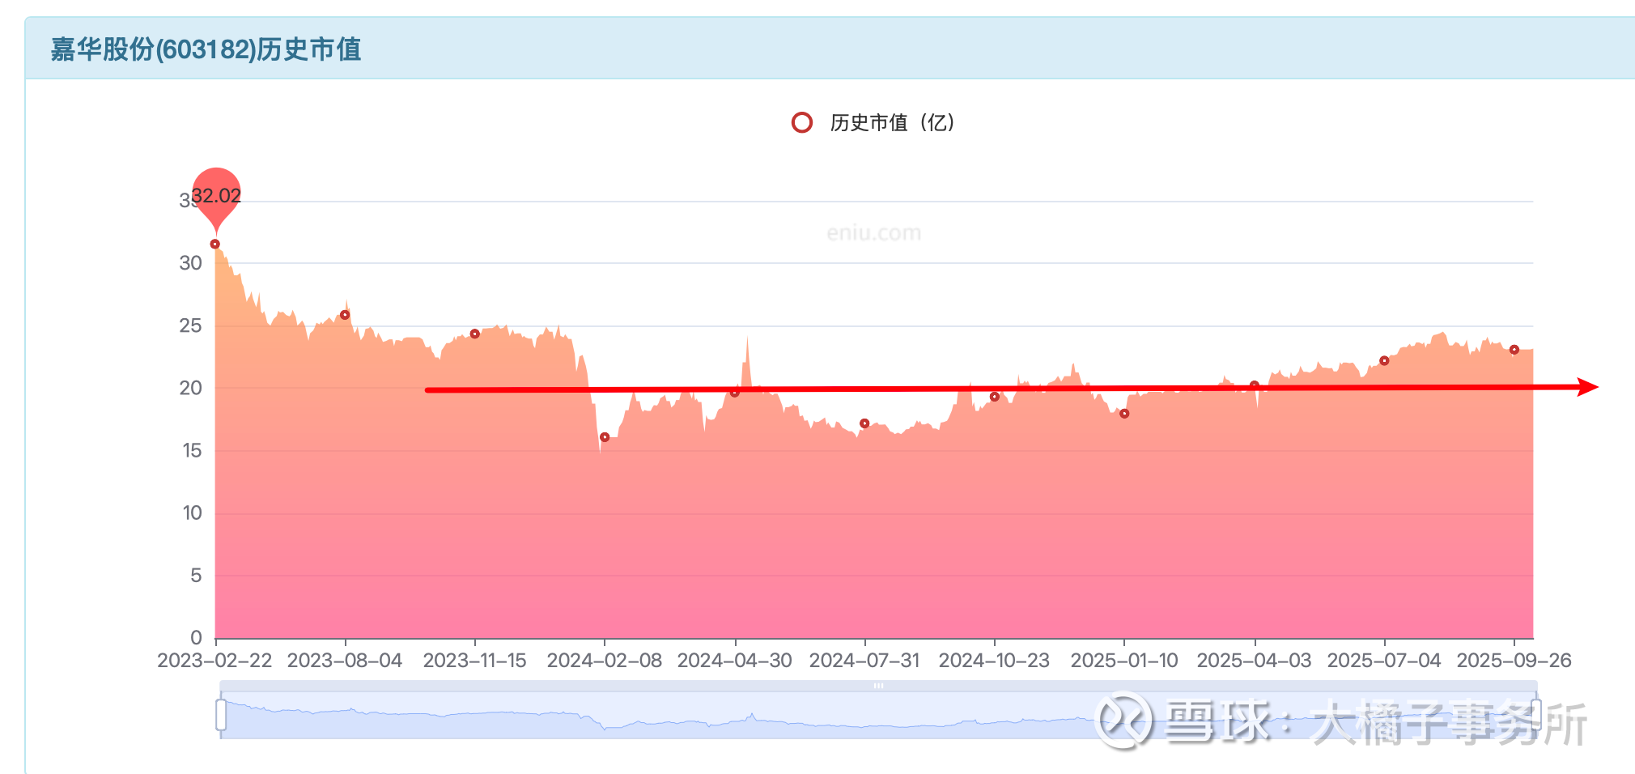Click the 历史市值（亿）legend label

tap(893, 122)
